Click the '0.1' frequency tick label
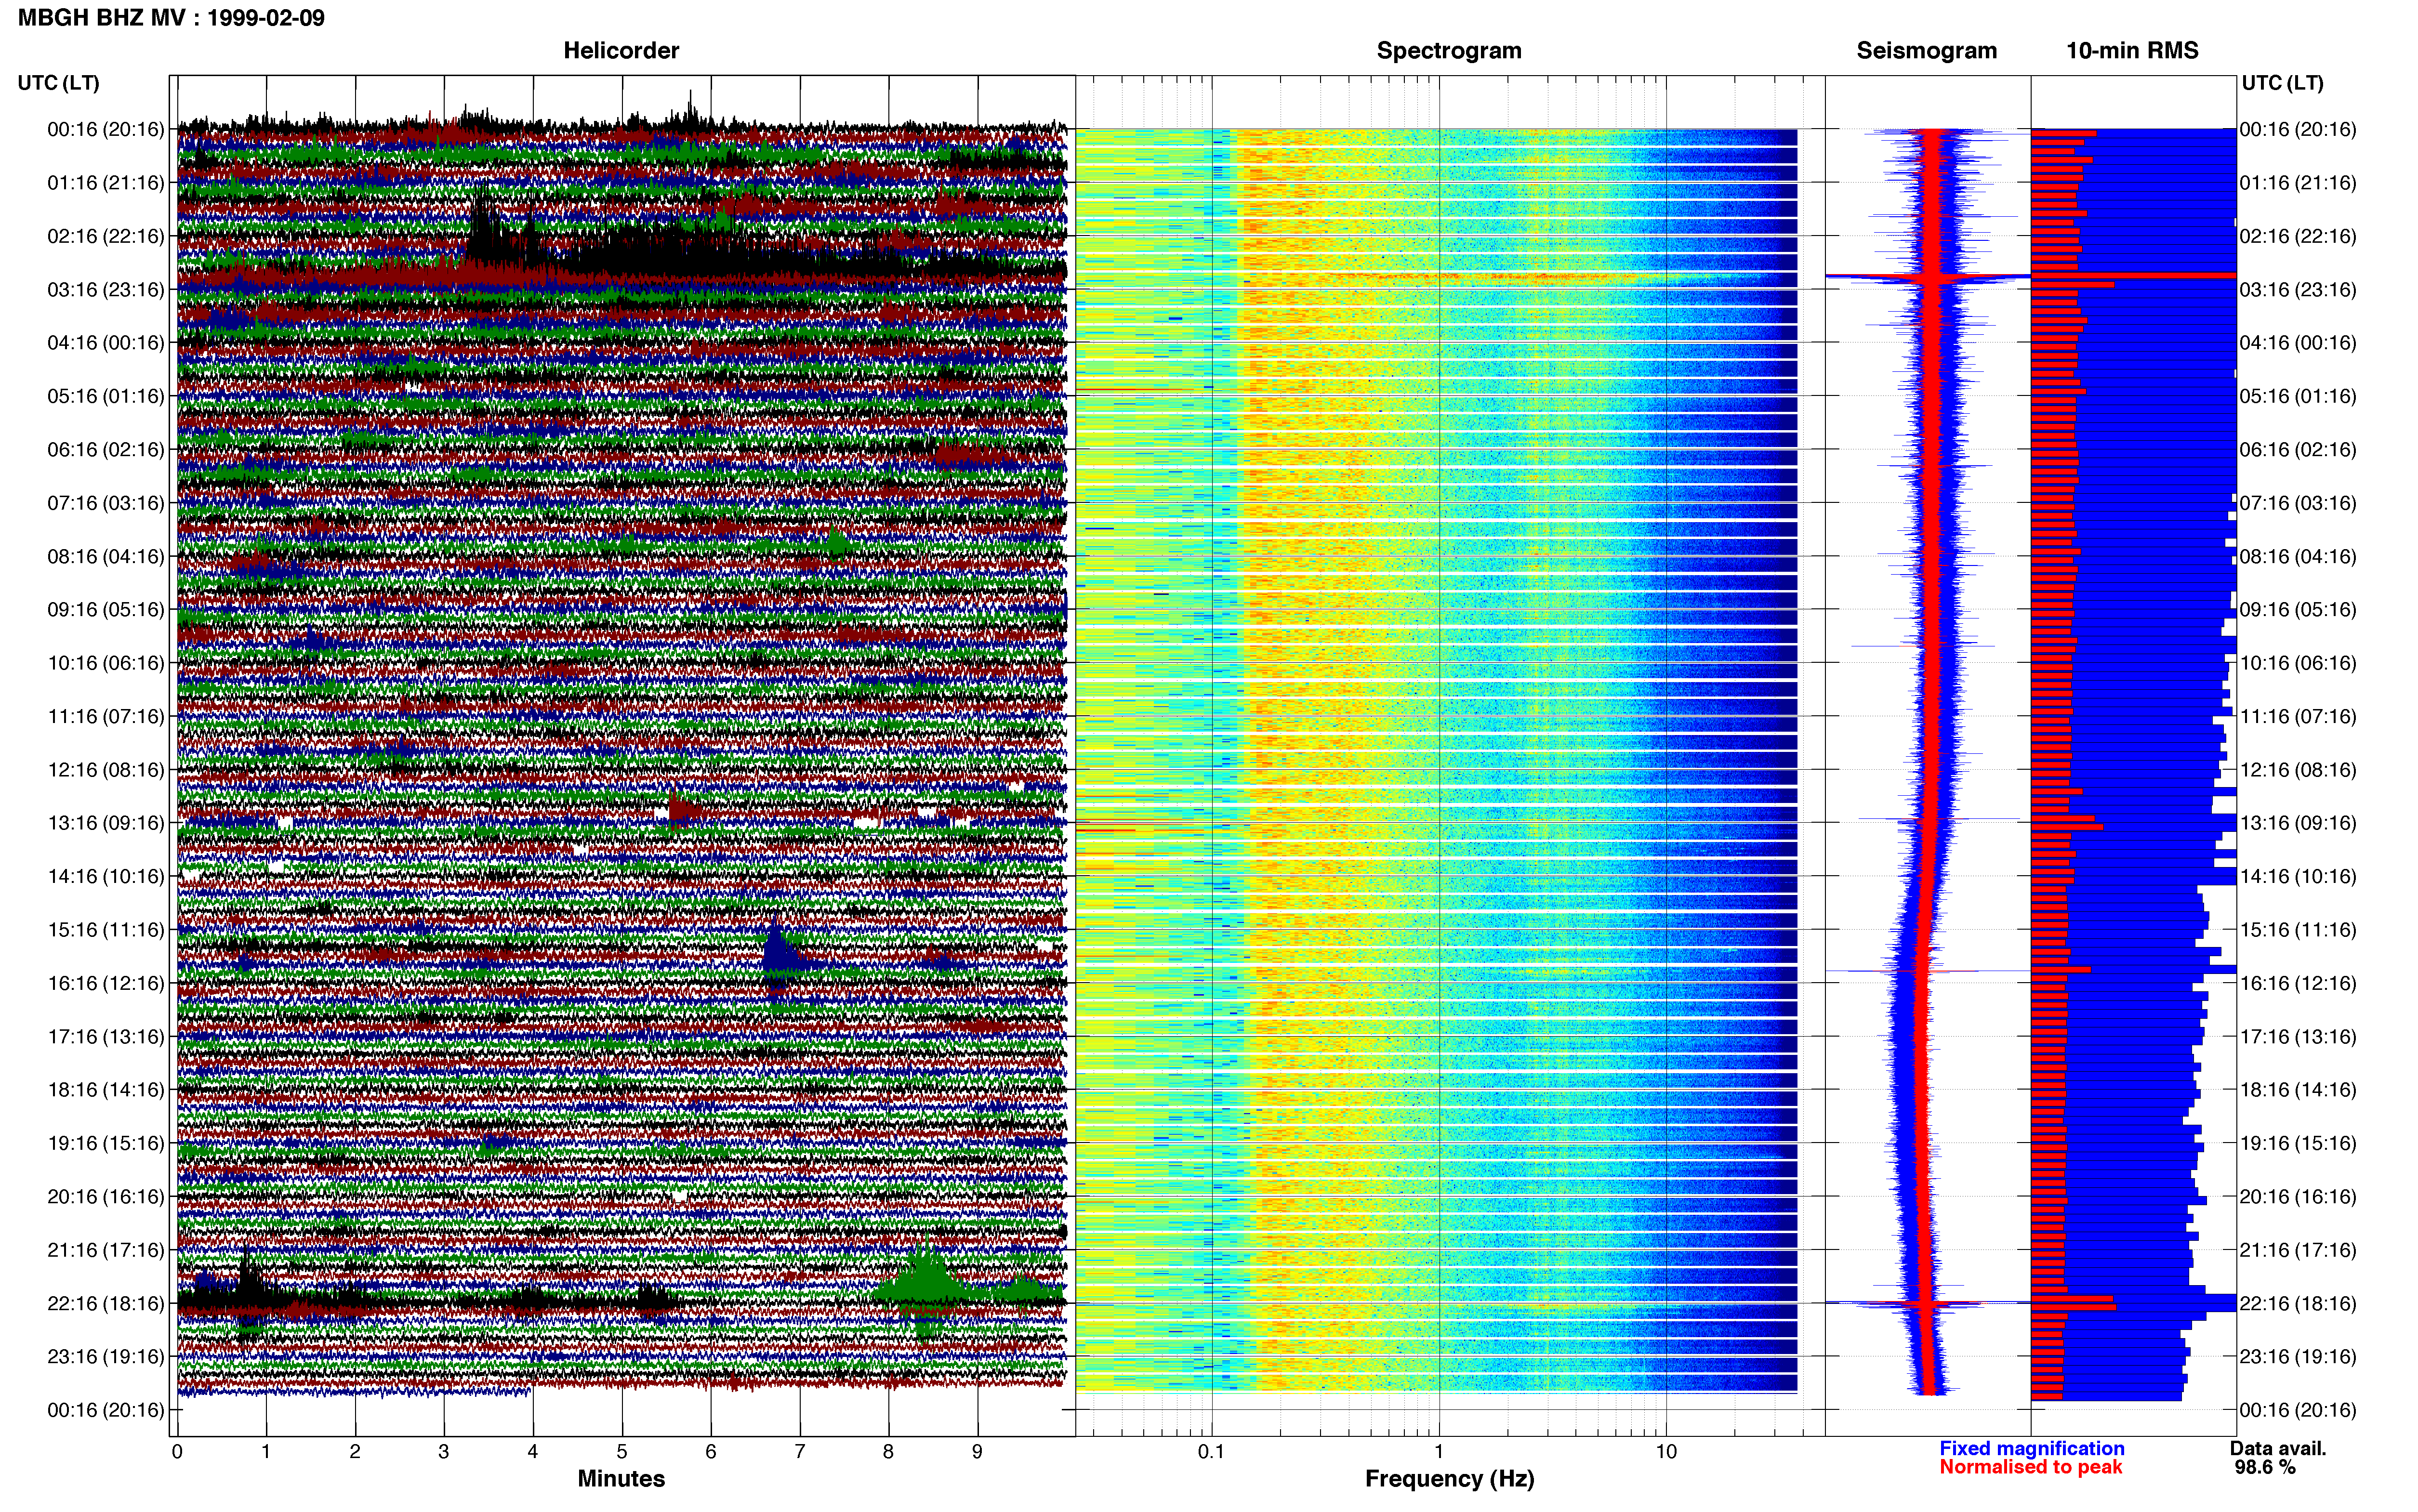Image resolution: width=2418 pixels, height=1512 pixels. click(x=1211, y=1452)
